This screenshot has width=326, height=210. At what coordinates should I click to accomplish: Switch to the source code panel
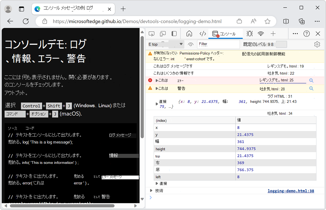(x=203, y=33)
